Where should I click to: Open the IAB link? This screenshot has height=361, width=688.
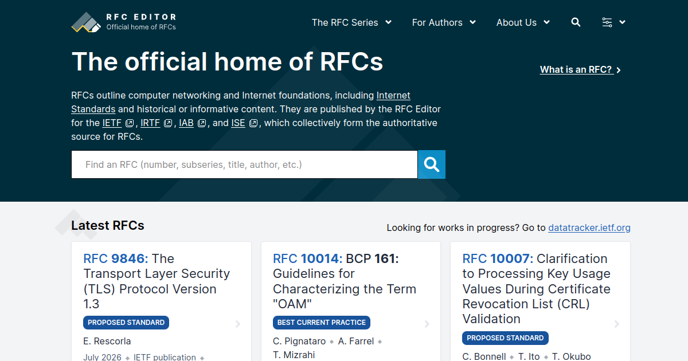(x=186, y=123)
